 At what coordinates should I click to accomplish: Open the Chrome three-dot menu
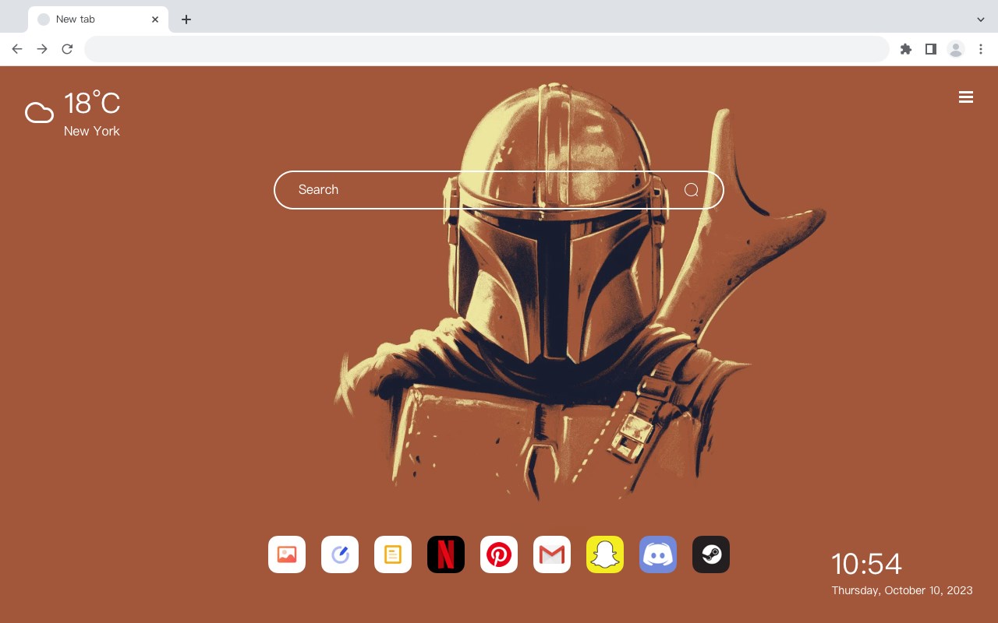981,49
